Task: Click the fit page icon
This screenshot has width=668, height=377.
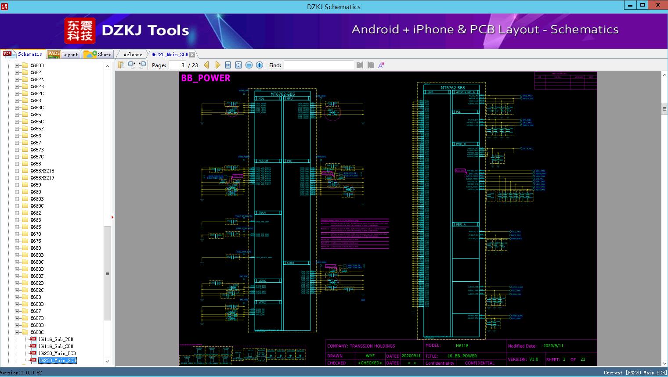Action: 238,65
